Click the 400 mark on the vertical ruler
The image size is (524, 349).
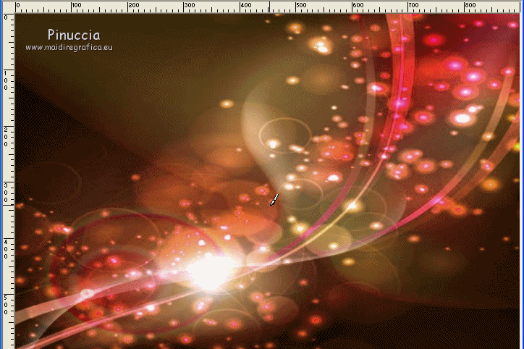click(x=6, y=248)
